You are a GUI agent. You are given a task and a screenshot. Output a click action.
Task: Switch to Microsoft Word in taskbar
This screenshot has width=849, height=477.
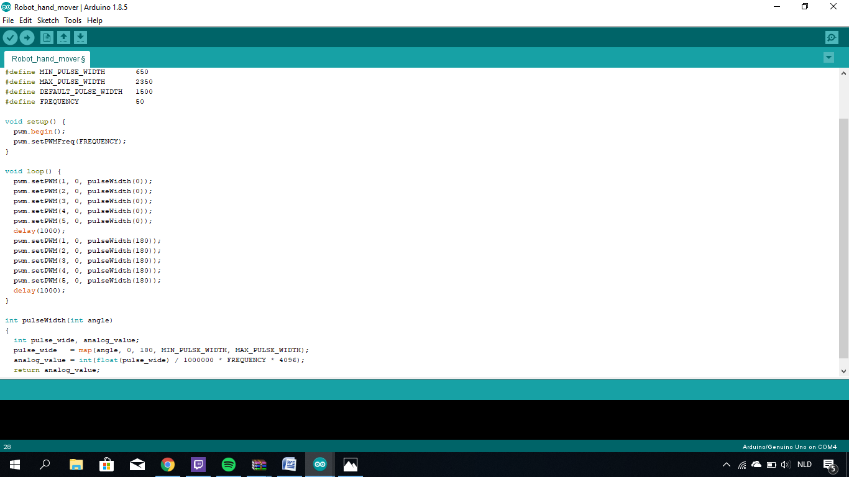point(289,465)
